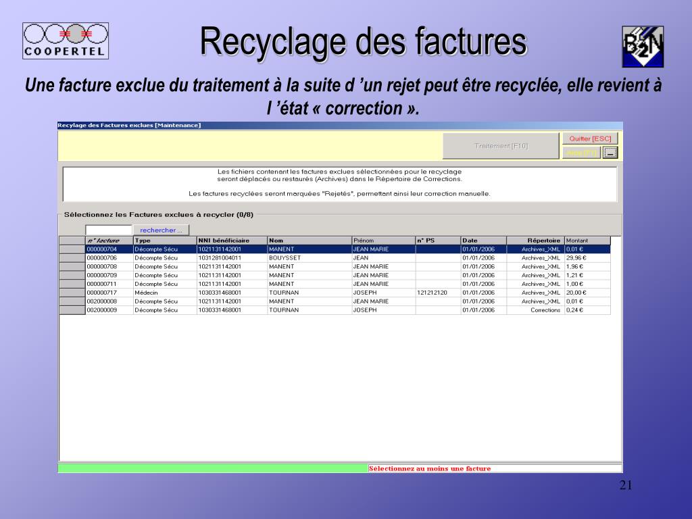Select row selector for invoice 000000717

click(72, 293)
